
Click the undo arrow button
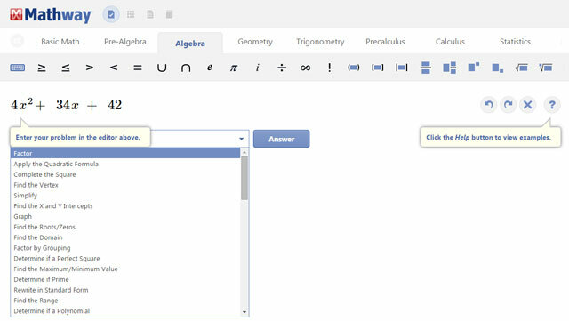coord(488,105)
